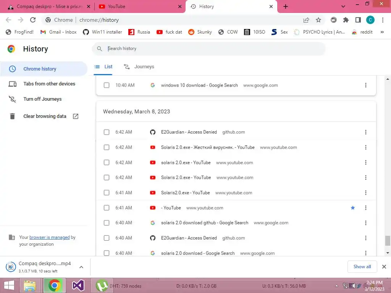The width and height of the screenshot is (391, 293).
Task: Open actions menu for 6:40 AM E2Guardian entry
Action: (365, 238)
